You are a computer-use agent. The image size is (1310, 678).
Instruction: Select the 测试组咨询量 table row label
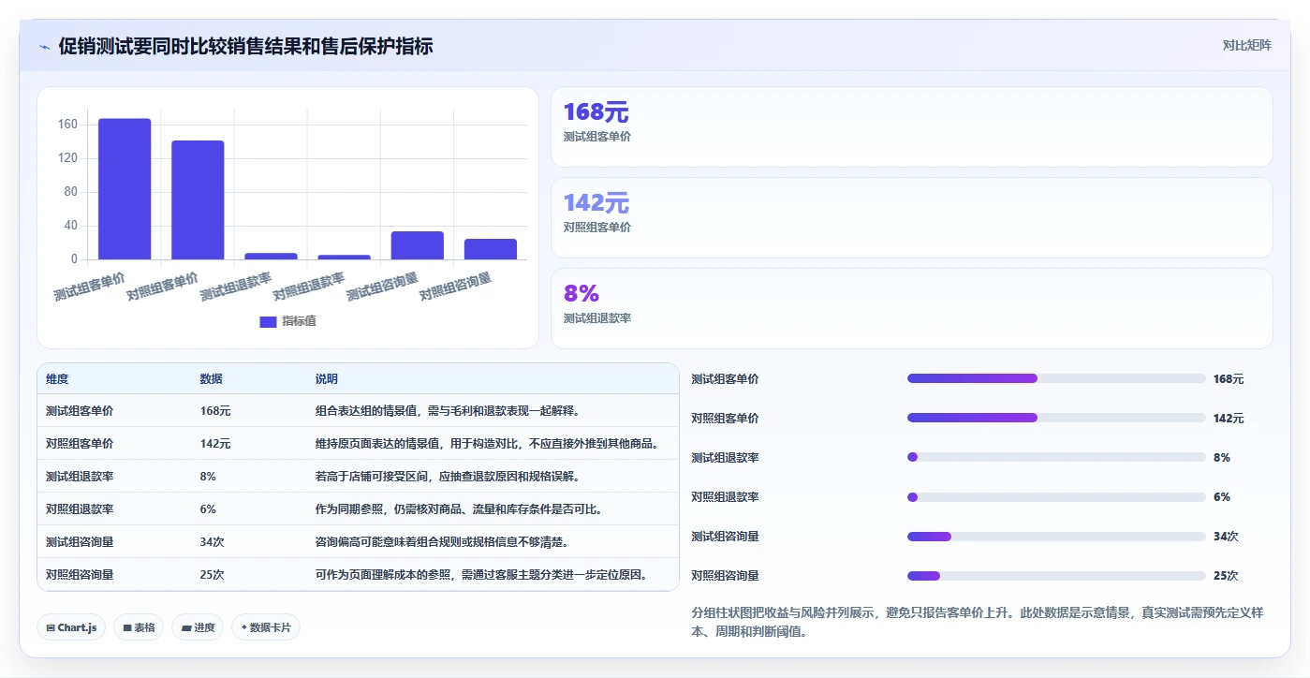pyautogui.click(x=80, y=542)
